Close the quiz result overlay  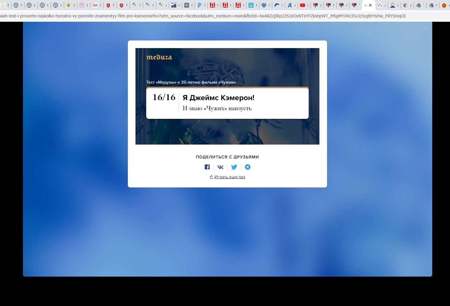pyautogui.click(x=425, y=28)
